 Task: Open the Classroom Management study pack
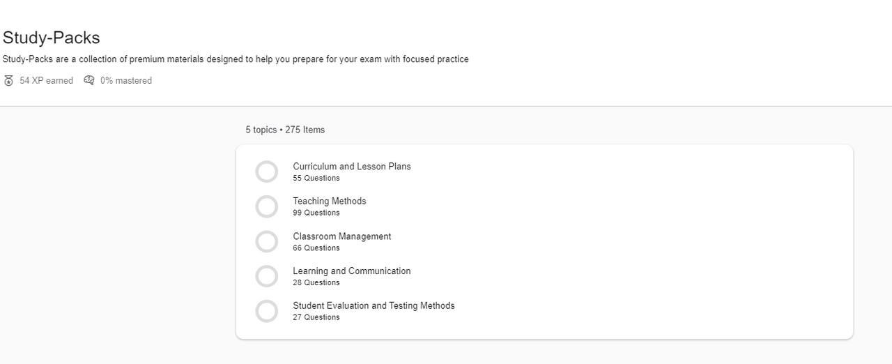coord(341,236)
